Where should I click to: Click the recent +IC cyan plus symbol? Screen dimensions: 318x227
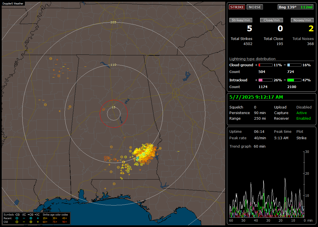point(38,218)
